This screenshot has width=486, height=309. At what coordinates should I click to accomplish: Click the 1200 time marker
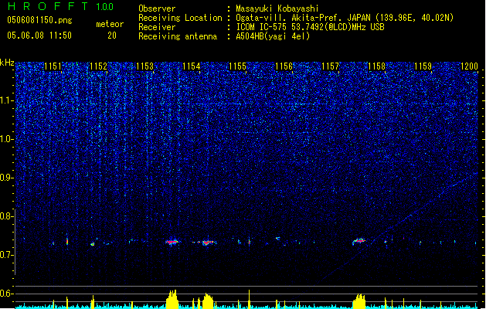pos(469,66)
